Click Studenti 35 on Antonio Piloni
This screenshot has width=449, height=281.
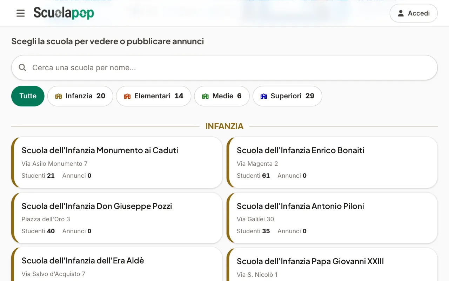click(x=253, y=231)
